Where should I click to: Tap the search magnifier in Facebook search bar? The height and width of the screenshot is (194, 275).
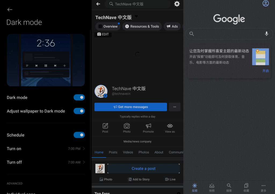point(111,4)
